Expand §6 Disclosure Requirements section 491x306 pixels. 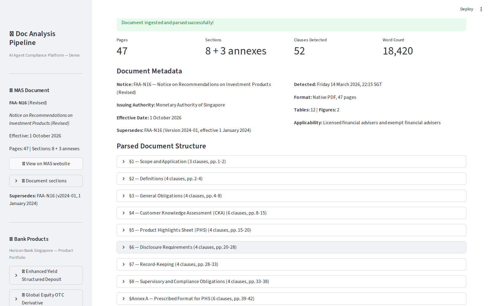292,247
